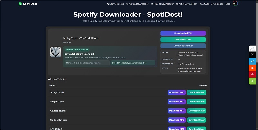This screenshot has width=258, height=130.
Task: Click Download All ZIP button
Action: click(x=183, y=33)
